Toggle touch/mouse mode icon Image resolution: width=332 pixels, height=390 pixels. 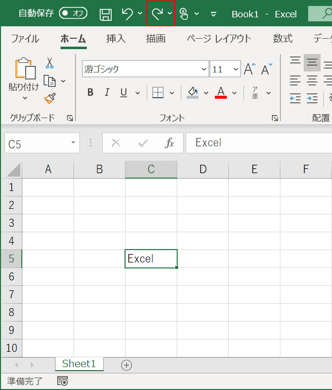pos(184,14)
